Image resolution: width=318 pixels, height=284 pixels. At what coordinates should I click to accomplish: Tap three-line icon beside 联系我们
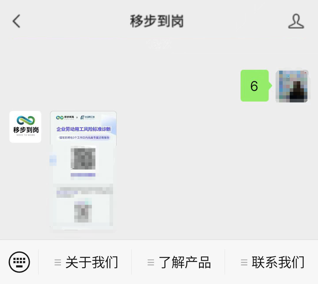(244, 262)
